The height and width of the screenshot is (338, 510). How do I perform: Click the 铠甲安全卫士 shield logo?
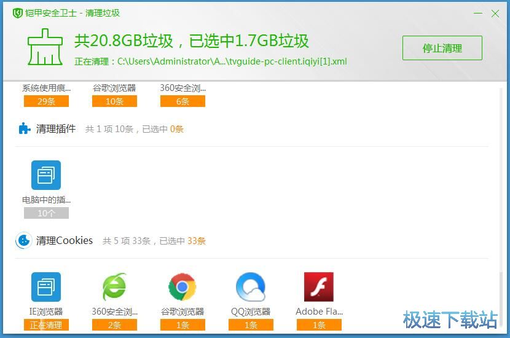pos(17,14)
